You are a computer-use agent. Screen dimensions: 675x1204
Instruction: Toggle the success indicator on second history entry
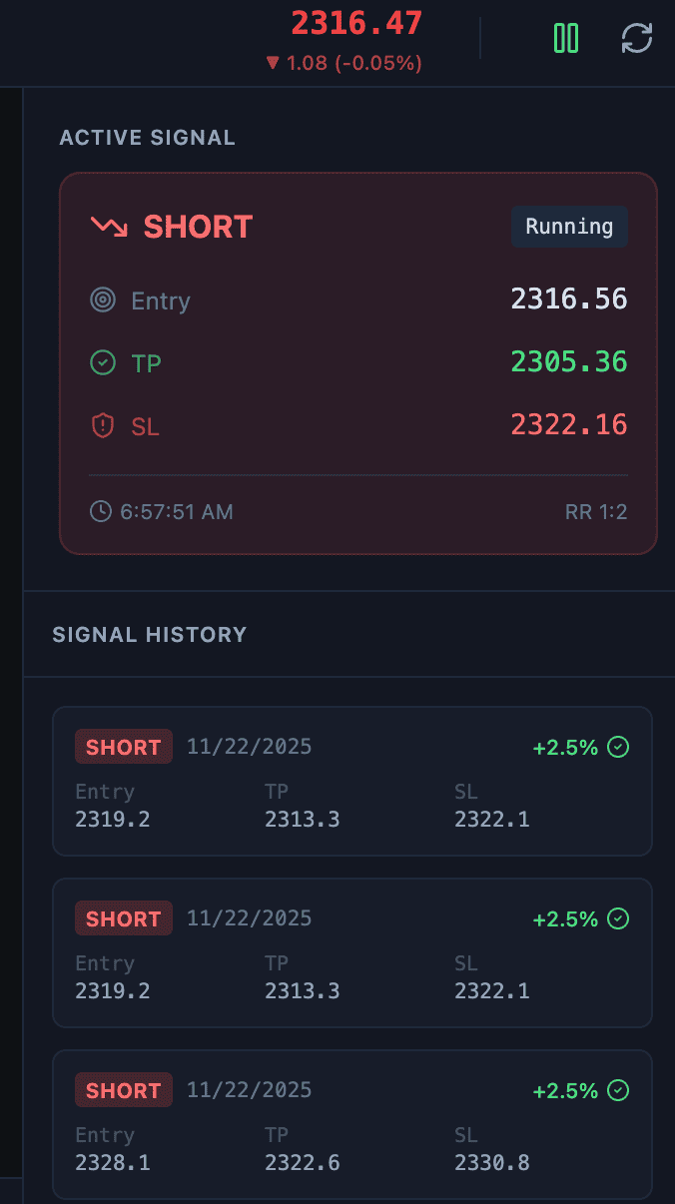pos(618,918)
